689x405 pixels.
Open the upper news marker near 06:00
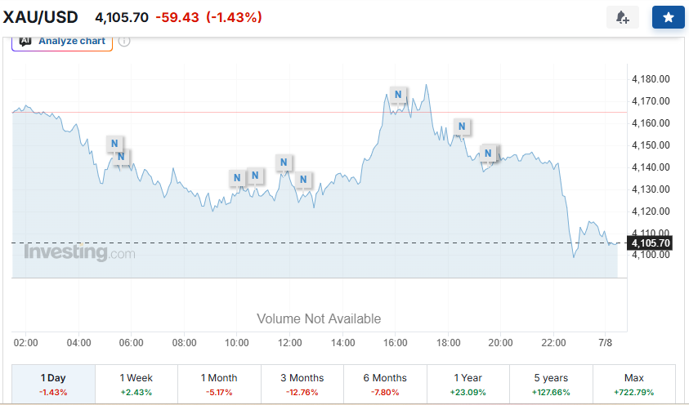coord(114,144)
